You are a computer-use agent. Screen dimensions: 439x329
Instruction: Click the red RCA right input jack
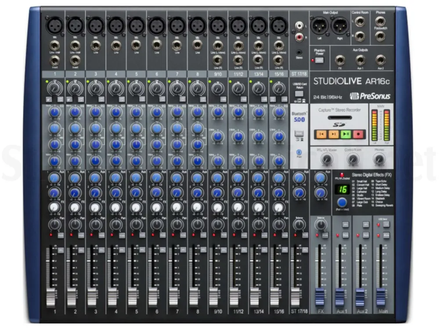pyautogui.click(x=299, y=37)
